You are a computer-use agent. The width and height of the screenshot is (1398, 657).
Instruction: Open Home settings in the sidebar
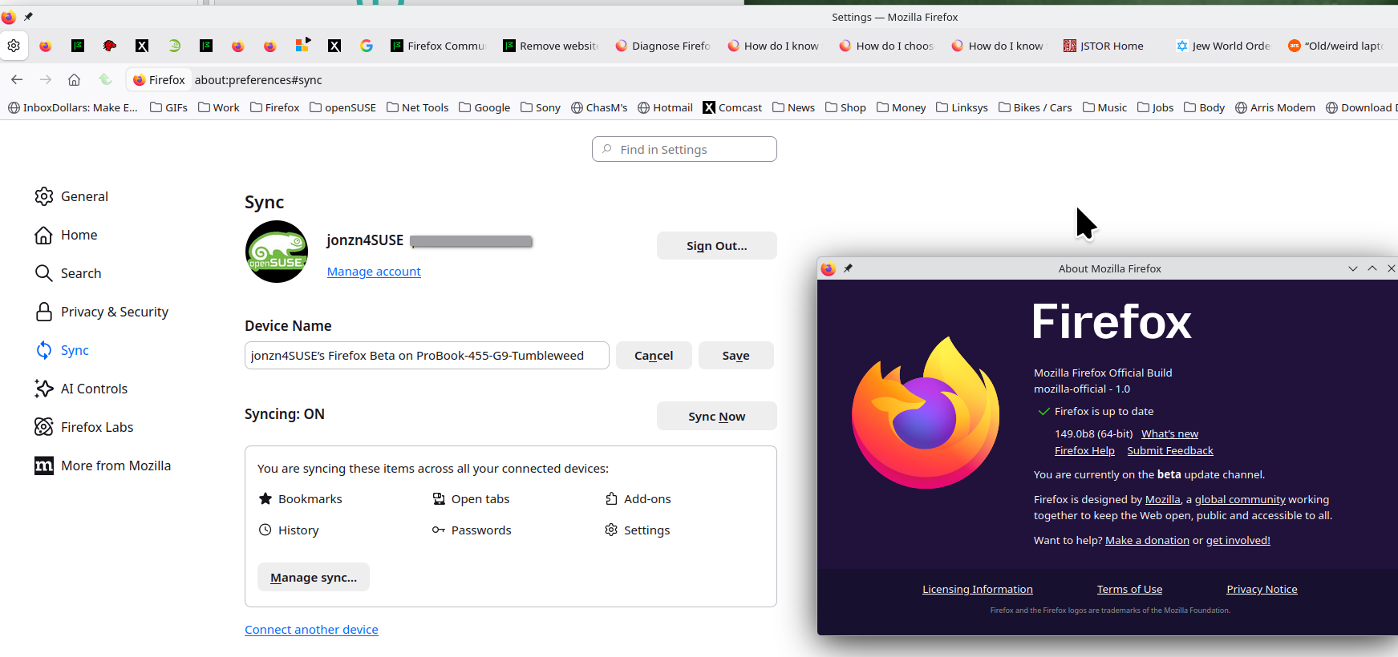coord(66,235)
